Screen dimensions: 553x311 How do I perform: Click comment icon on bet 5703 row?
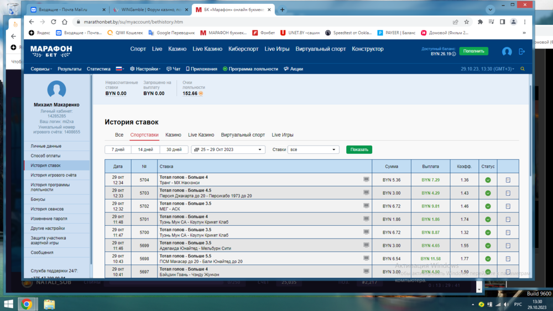(x=366, y=193)
